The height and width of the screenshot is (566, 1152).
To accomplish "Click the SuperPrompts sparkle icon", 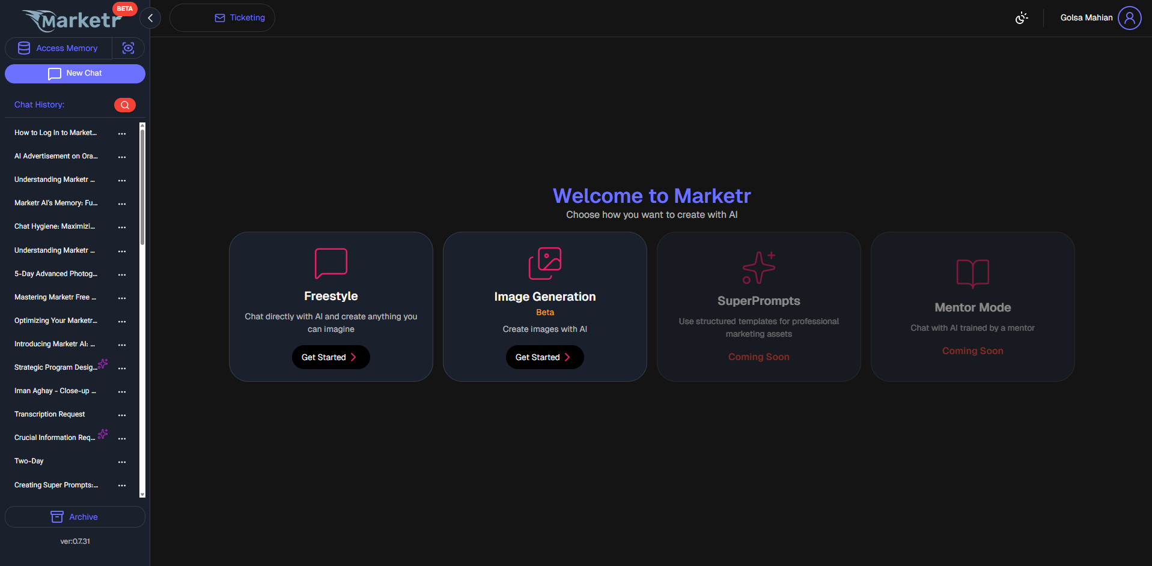I will [759, 268].
